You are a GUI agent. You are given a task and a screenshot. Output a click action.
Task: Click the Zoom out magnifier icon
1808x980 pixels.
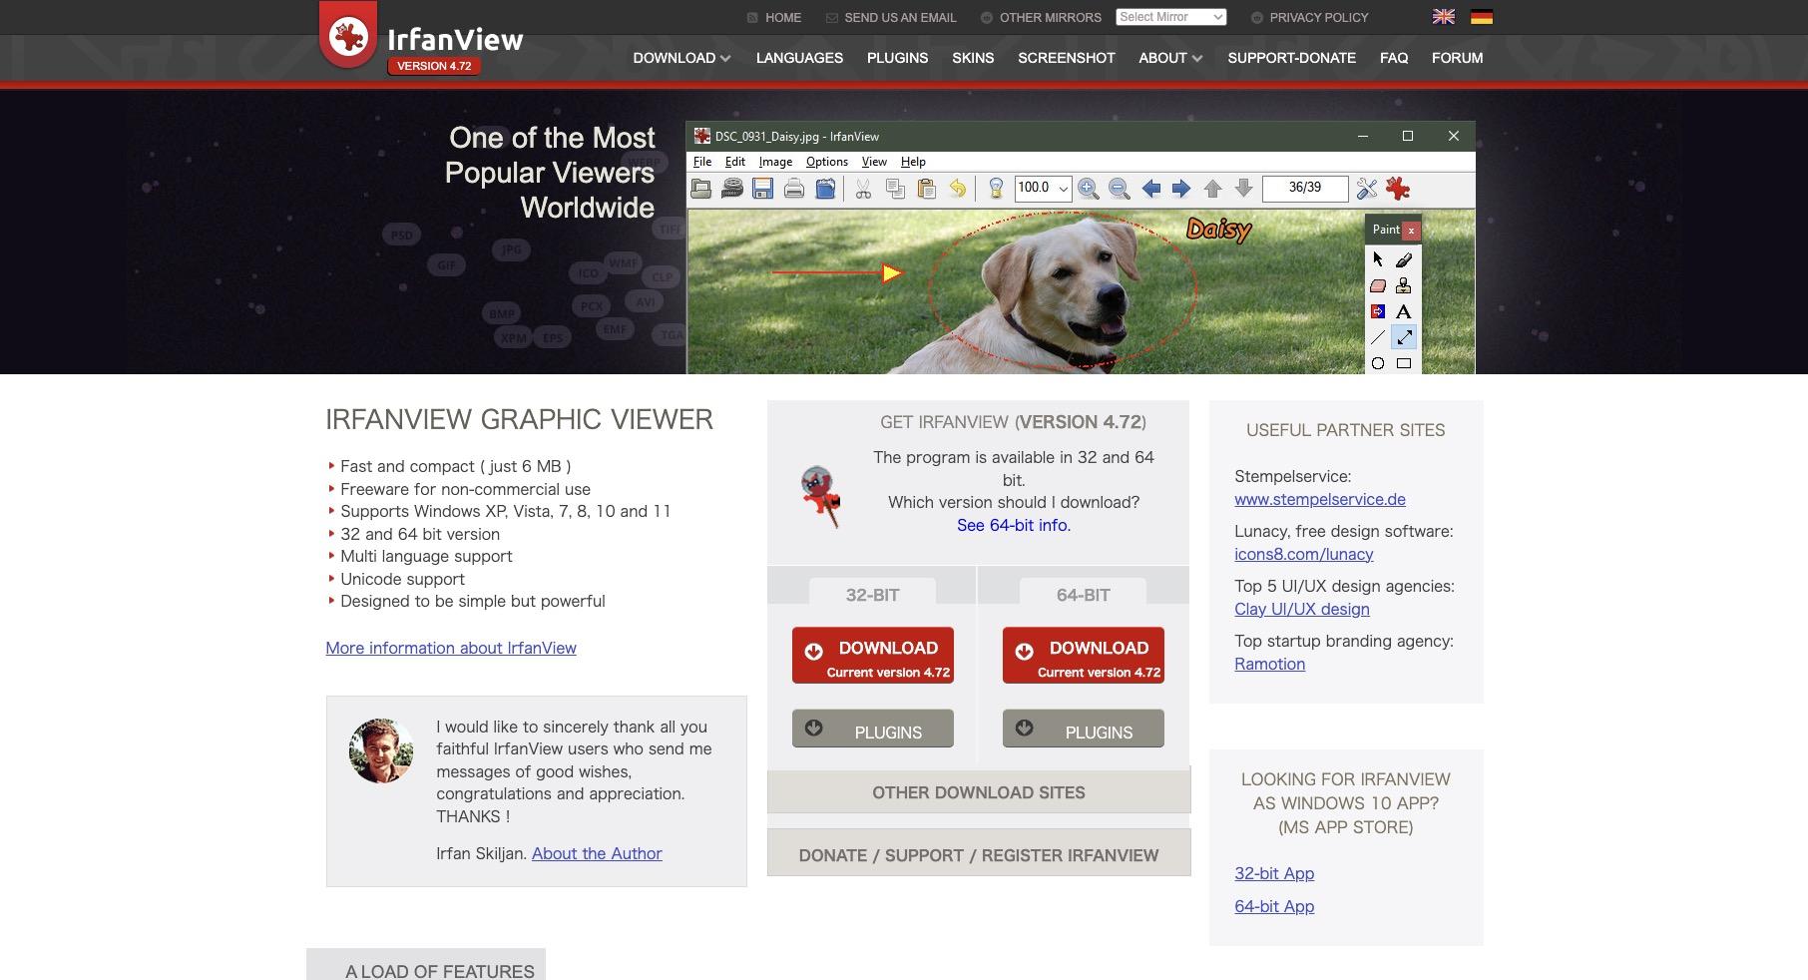[x=1119, y=189]
